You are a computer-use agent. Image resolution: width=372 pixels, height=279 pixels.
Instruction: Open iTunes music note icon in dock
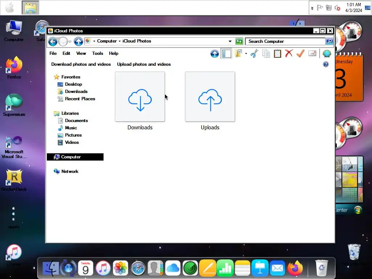click(x=103, y=268)
